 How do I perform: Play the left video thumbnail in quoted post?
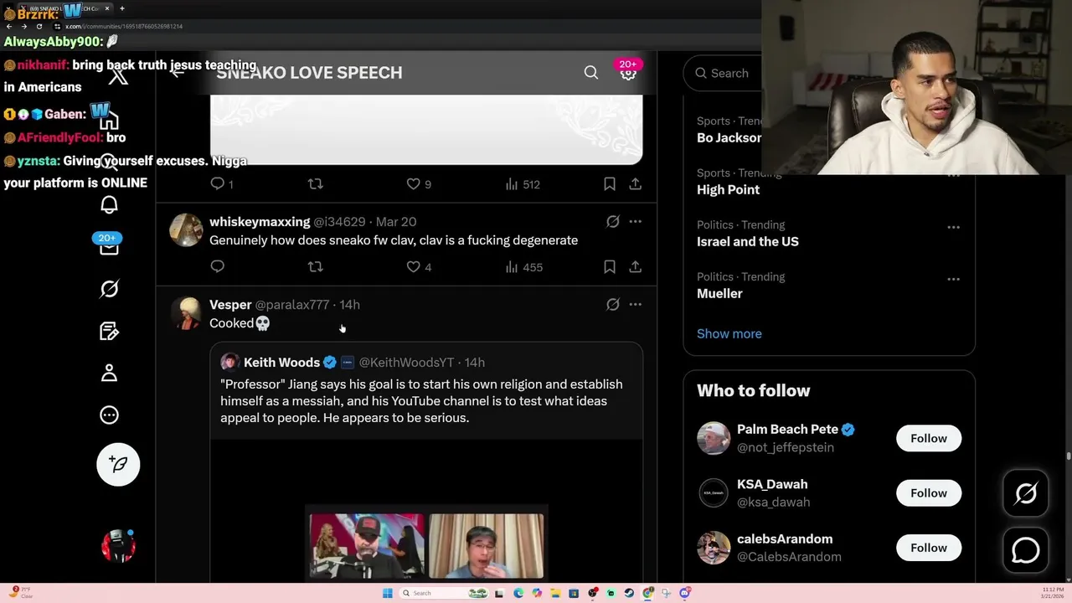pyautogui.click(x=367, y=546)
